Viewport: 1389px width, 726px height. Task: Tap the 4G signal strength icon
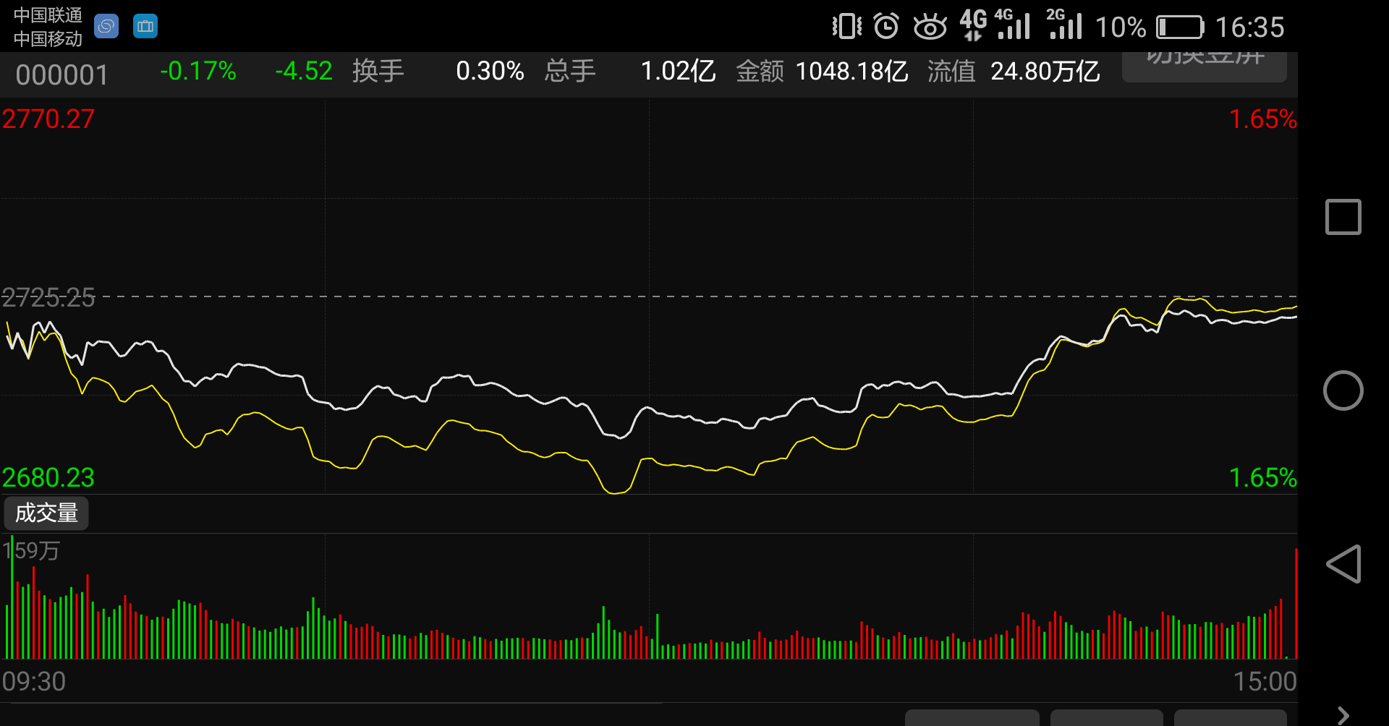[1013, 25]
